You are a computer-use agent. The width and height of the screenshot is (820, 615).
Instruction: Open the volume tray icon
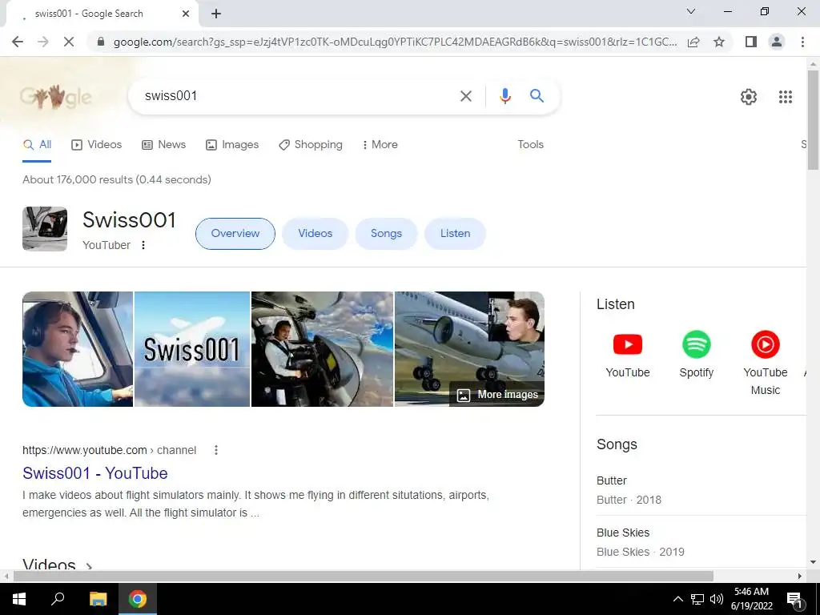pos(717,599)
